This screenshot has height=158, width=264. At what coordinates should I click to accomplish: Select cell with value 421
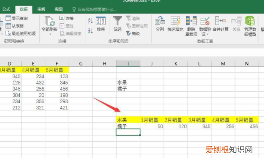point(57,108)
